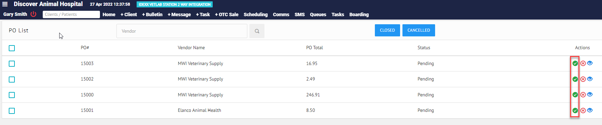
Task: View PO 15001 using eye icon
Action: [590, 110]
